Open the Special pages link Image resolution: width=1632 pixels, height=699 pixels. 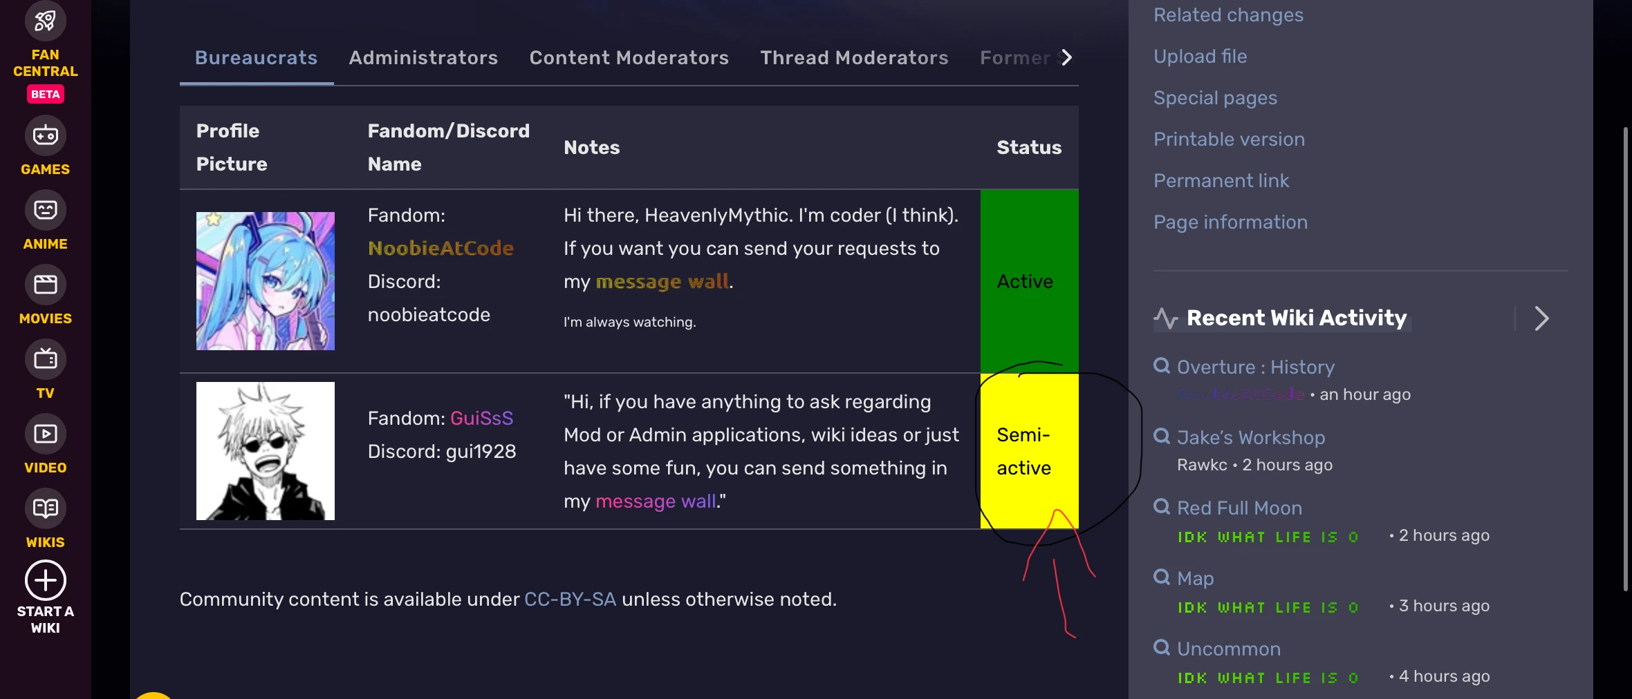1215,98
